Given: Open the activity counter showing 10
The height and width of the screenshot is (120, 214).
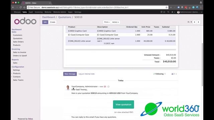Looking at the screenshot, I should [x=163, y=12].
